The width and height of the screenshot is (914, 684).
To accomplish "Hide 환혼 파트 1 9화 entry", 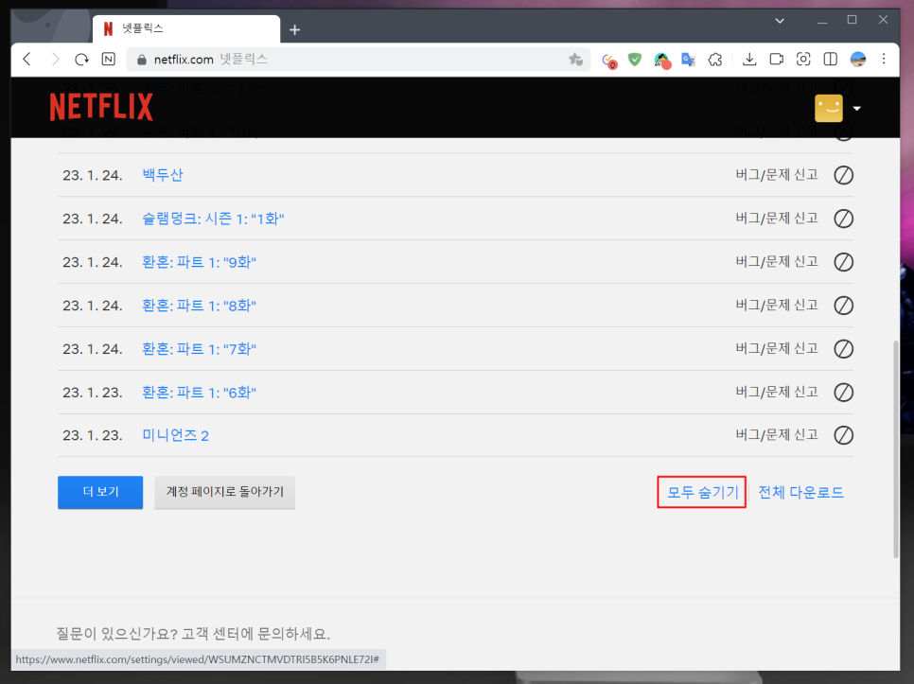I will [843, 262].
